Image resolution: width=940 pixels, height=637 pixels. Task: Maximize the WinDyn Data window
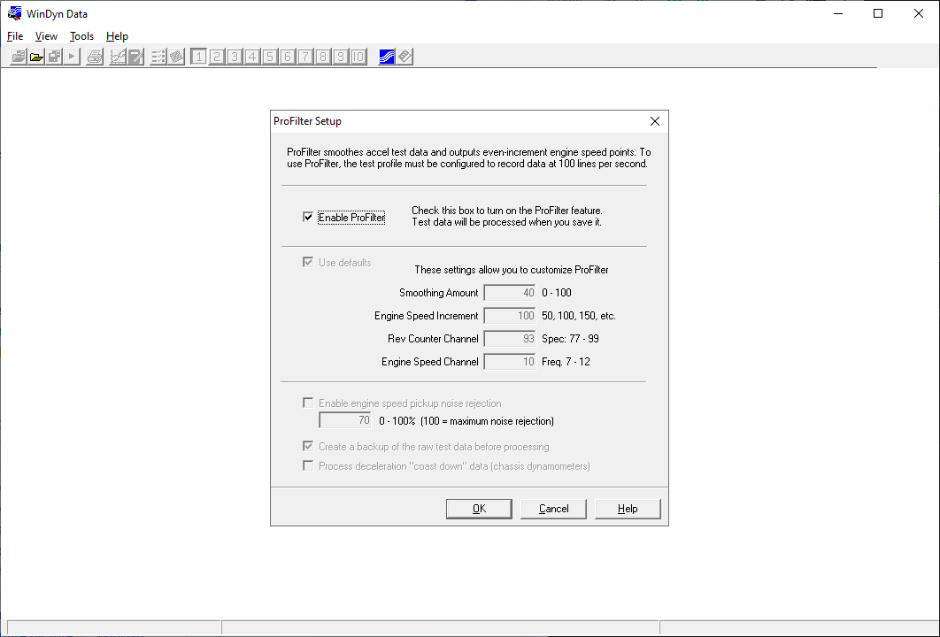(x=878, y=13)
